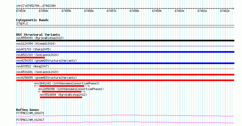Select the nsv5554090 (ByrskaBishop2022) label
This screenshot has height=126, width=242.
[40, 38]
